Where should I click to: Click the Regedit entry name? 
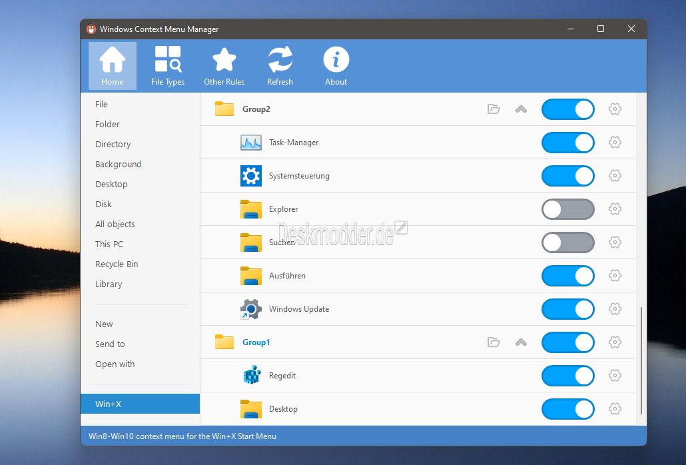coord(282,376)
